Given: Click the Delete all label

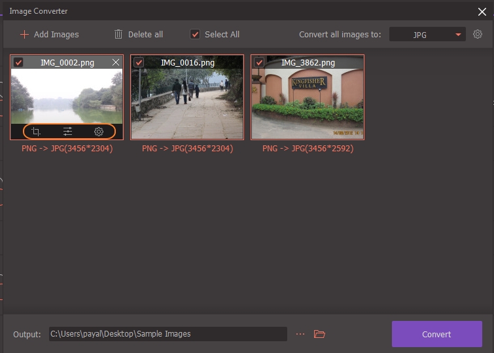Looking at the screenshot, I should click(x=145, y=34).
